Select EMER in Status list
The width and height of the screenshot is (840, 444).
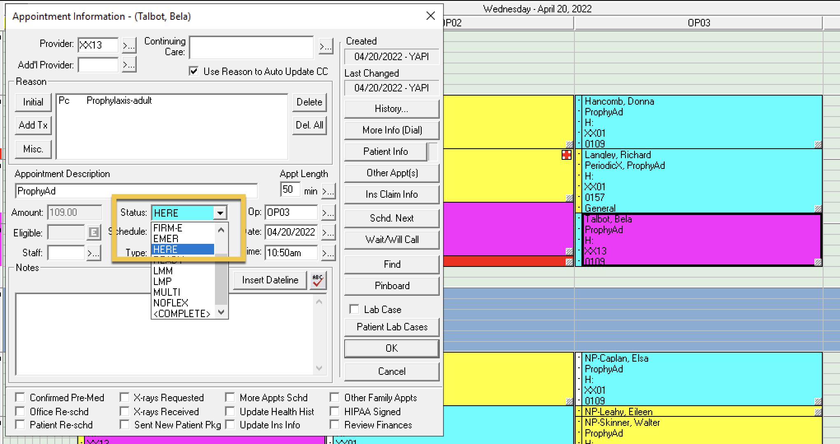183,239
